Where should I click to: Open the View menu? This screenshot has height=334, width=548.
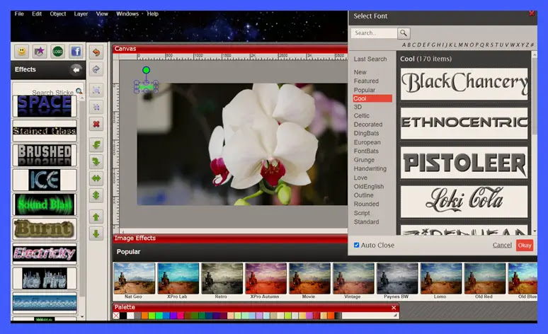pos(102,13)
